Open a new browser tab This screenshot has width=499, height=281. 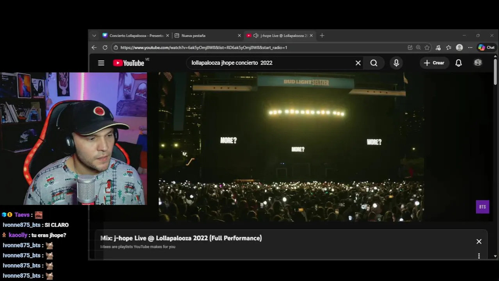[322, 36]
